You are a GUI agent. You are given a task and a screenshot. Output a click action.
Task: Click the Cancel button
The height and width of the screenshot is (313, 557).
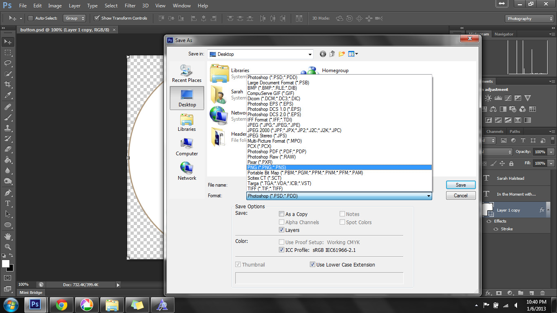click(461, 196)
